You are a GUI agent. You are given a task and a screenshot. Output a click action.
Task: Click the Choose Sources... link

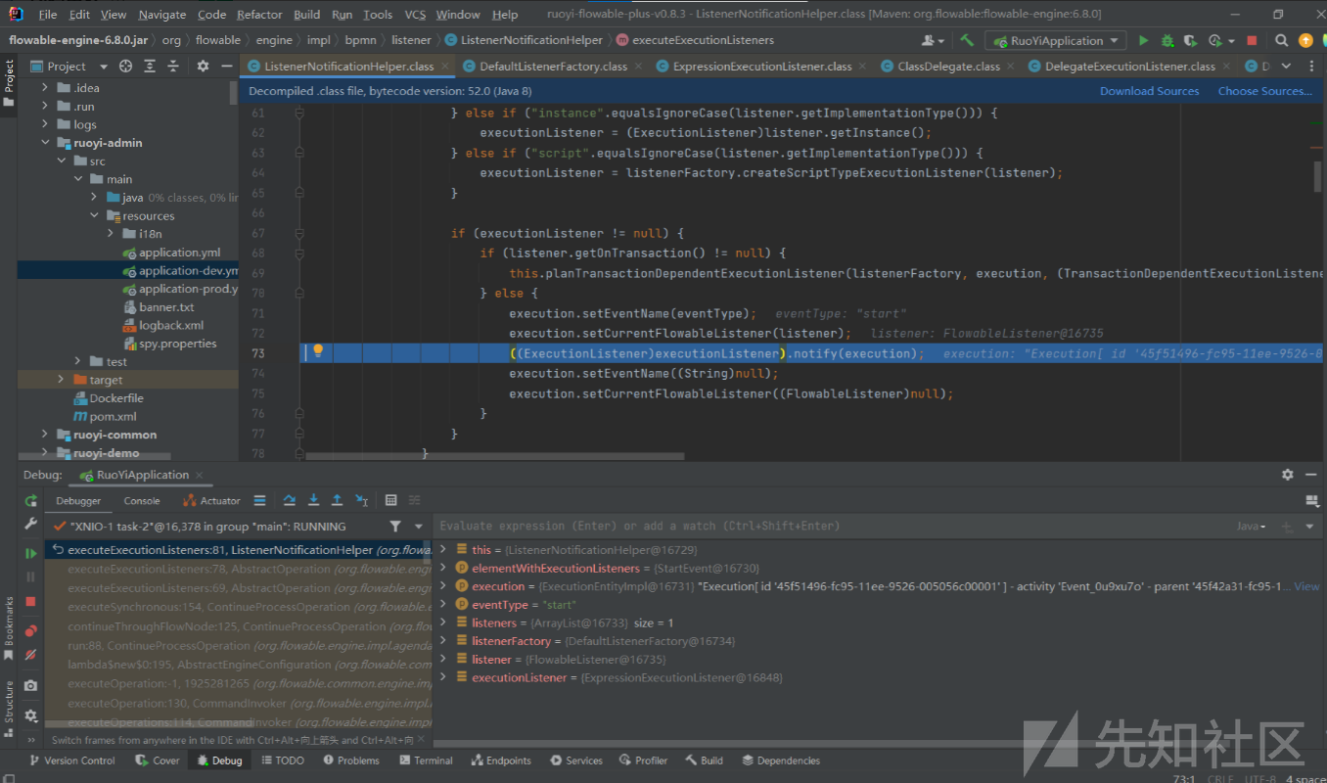(1264, 91)
